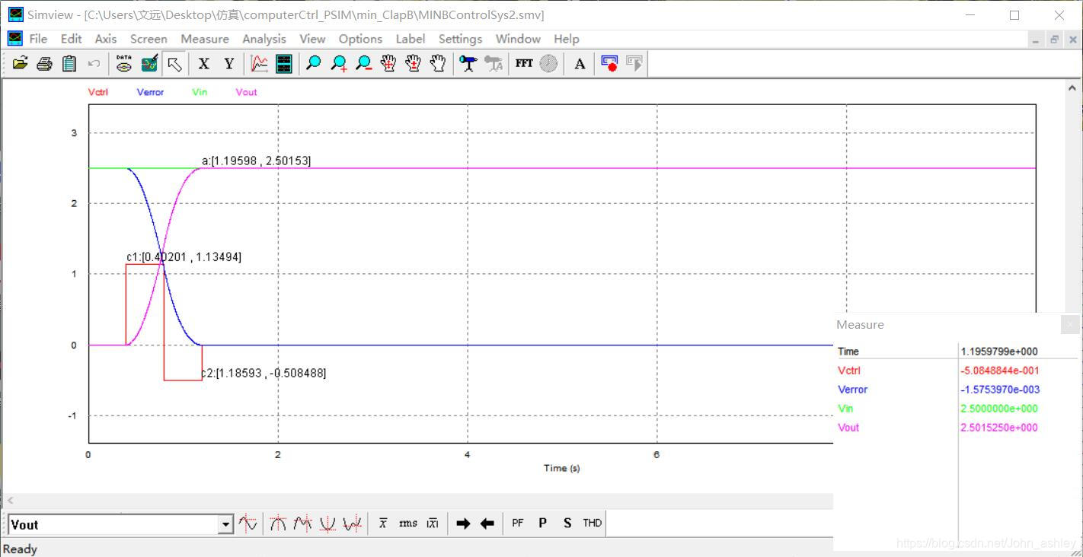Open the X axis settings button
The height and width of the screenshot is (557, 1083).
click(204, 64)
